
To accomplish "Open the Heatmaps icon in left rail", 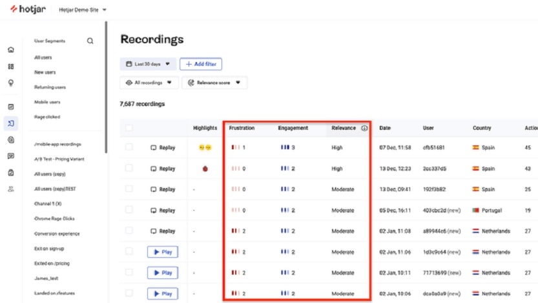I will [11, 107].
